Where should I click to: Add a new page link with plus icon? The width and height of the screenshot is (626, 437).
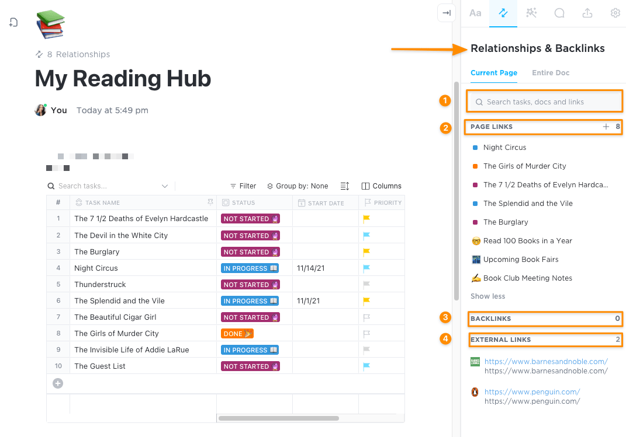point(606,127)
